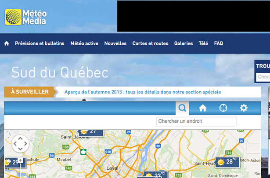Open map settings gear icon
This screenshot has height=178, width=270.
coord(243,108)
